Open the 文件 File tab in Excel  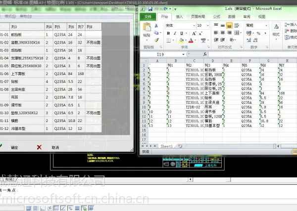[148, 17]
